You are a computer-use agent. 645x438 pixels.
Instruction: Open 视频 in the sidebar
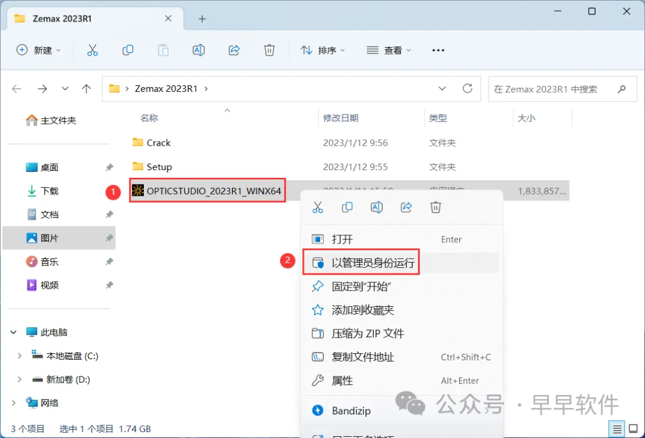pyautogui.click(x=42, y=285)
